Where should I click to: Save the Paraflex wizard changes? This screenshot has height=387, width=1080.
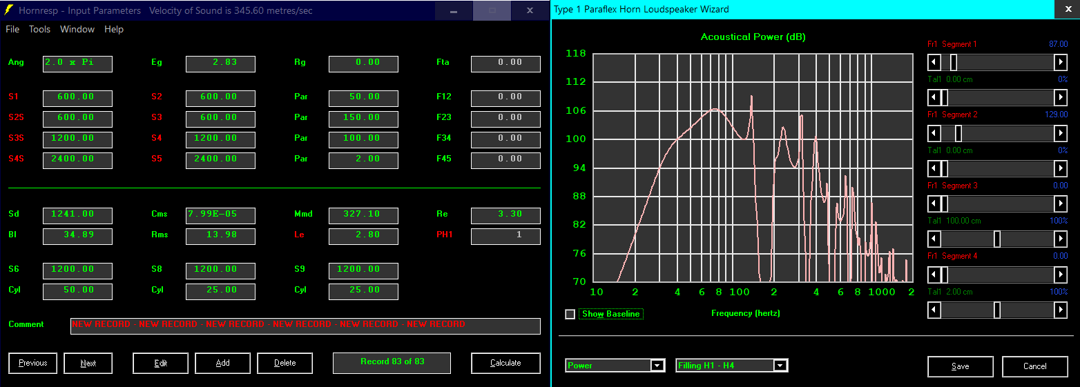click(960, 366)
